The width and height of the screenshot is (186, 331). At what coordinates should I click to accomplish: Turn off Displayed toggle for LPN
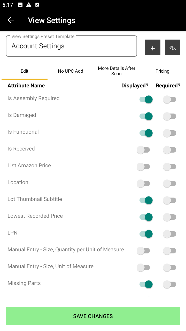[x=146, y=234]
